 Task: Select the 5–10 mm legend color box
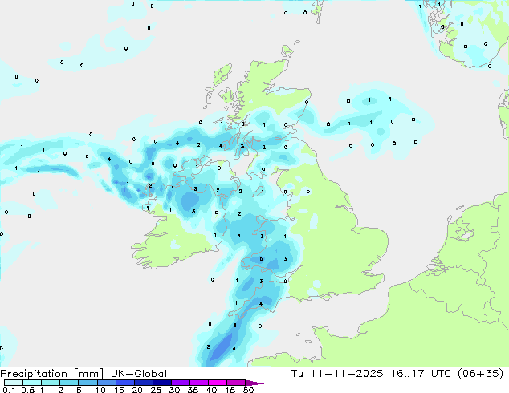click(88, 383)
